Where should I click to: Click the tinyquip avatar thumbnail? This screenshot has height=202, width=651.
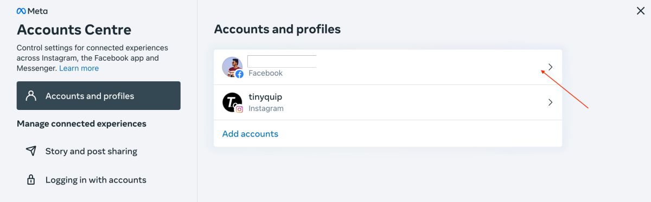pos(232,102)
